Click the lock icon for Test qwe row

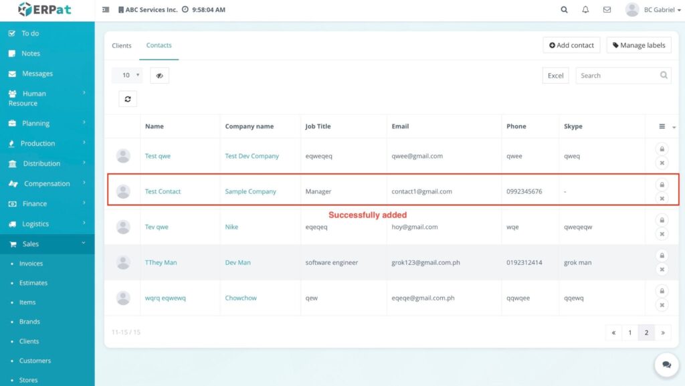coord(662,149)
